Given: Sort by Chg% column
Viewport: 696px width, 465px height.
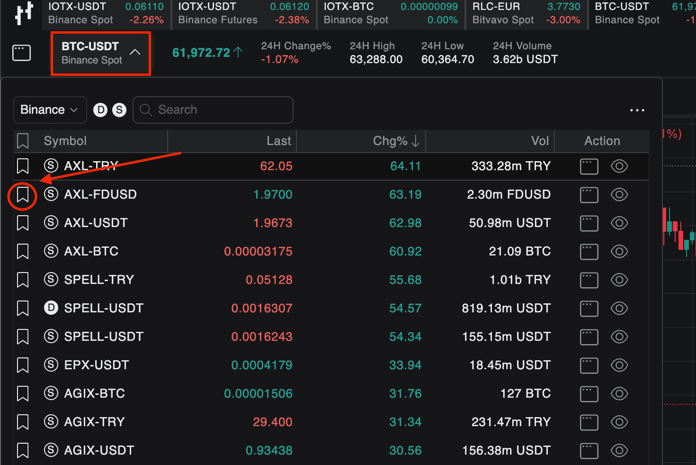Looking at the screenshot, I should (x=396, y=141).
